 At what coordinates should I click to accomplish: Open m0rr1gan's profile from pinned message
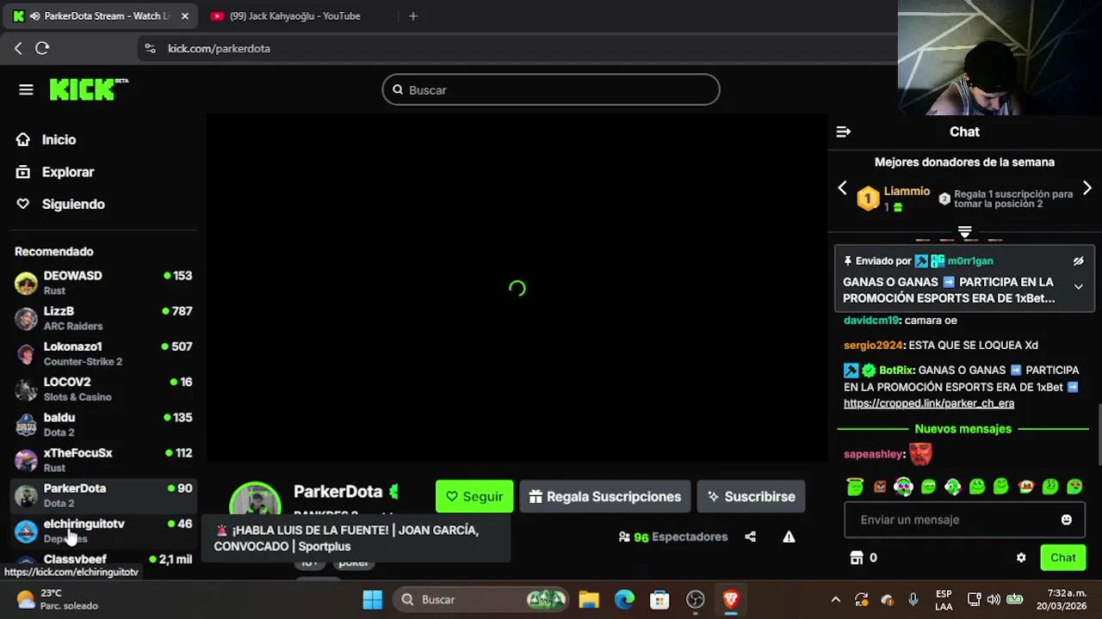970,260
